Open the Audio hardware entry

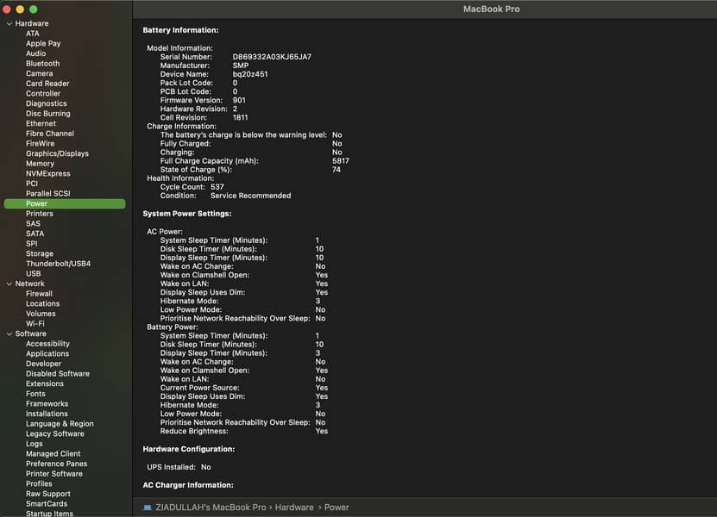pyautogui.click(x=35, y=54)
